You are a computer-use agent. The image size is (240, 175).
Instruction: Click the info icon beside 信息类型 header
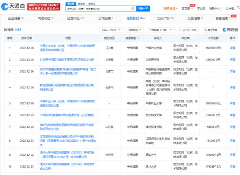point(138,38)
